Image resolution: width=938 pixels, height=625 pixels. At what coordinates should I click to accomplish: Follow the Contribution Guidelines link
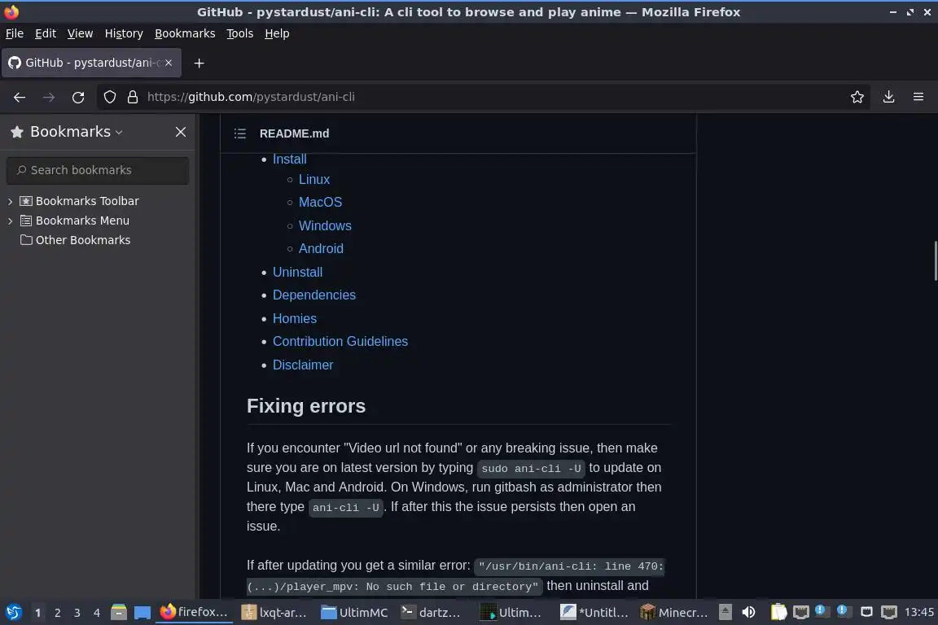click(x=340, y=342)
